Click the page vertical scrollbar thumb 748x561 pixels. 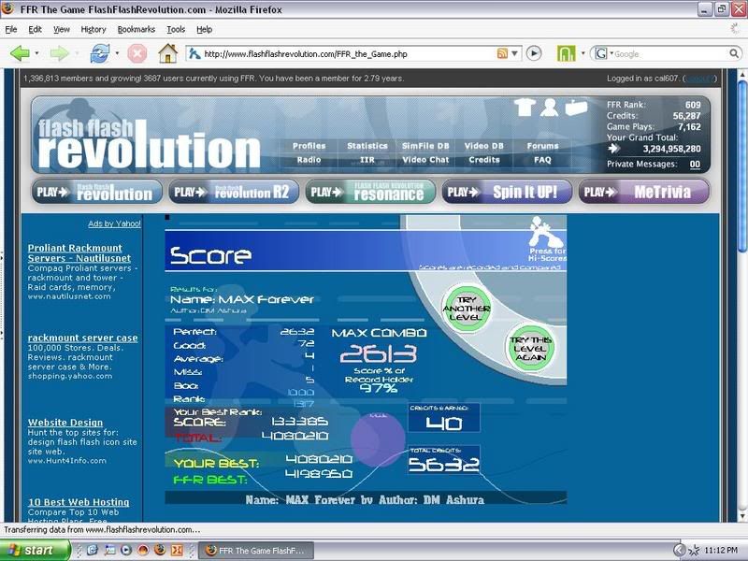pyautogui.click(x=741, y=165)
